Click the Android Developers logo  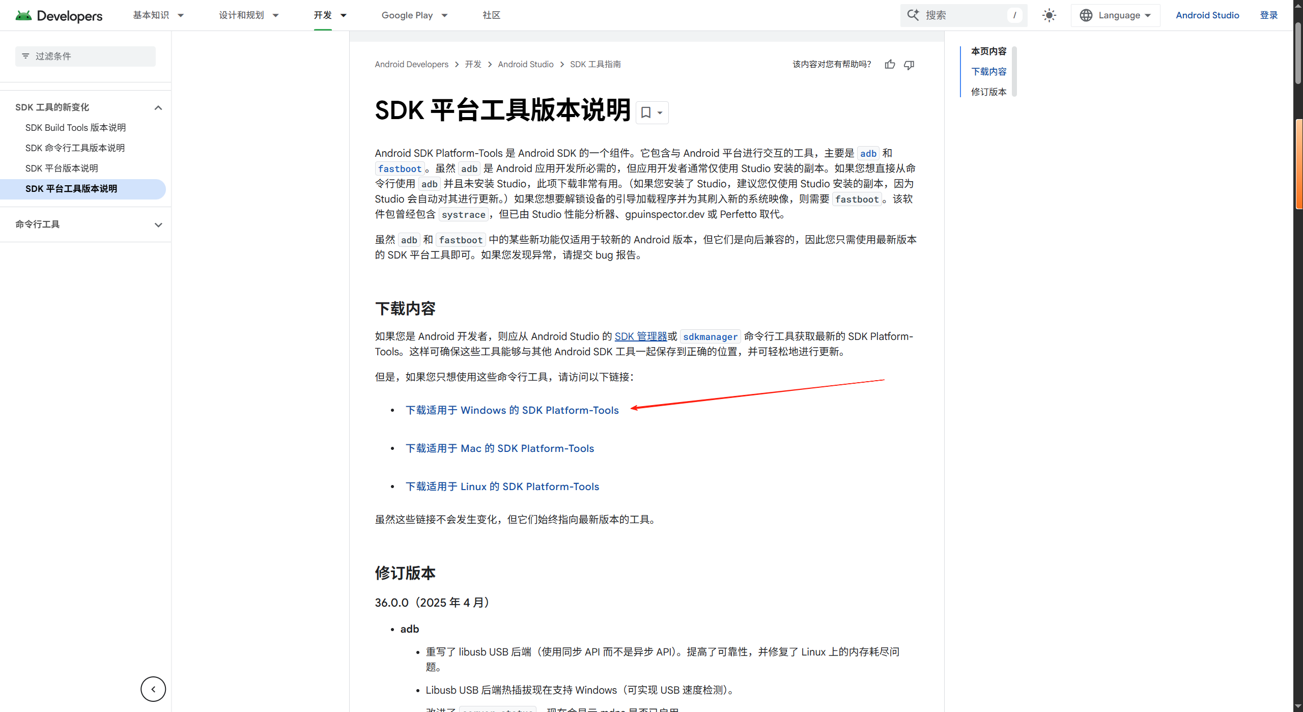tap(59, 15)
